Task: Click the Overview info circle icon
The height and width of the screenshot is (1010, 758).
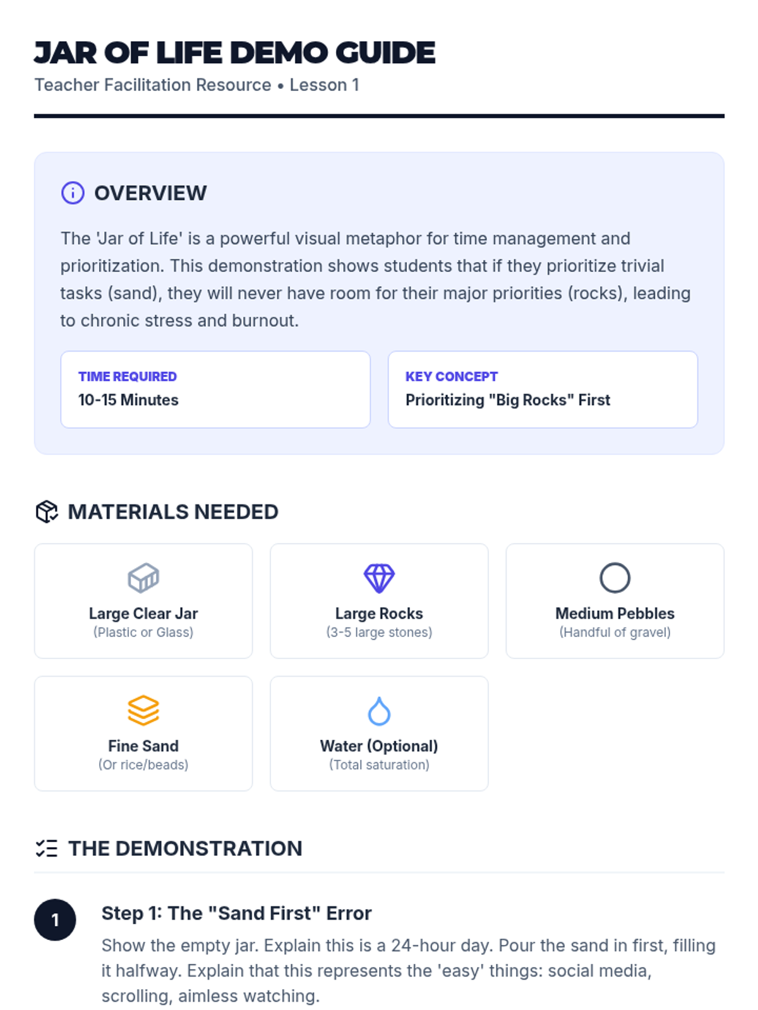Action: tap(73, 193)
